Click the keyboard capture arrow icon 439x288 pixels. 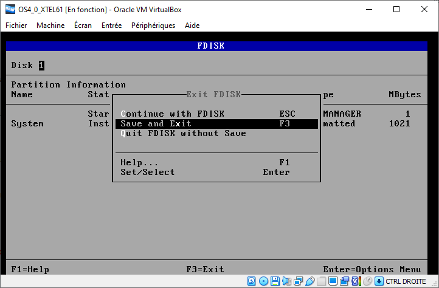coord(379,281)
